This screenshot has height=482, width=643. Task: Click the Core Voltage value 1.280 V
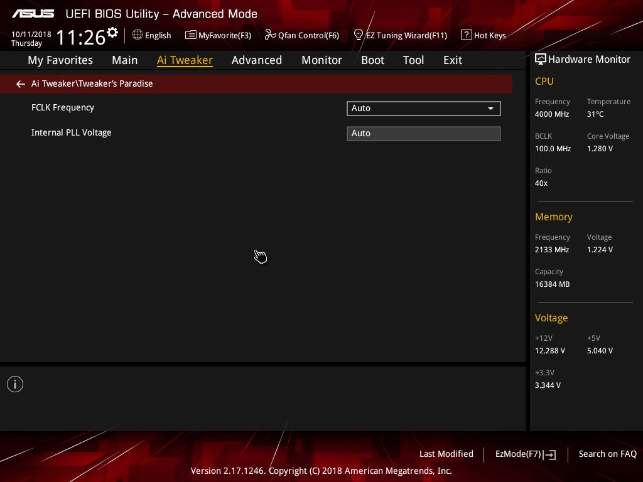[600, 149]
